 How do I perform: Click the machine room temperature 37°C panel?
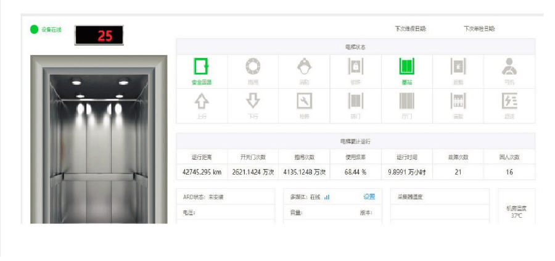(x=516, y=212)
